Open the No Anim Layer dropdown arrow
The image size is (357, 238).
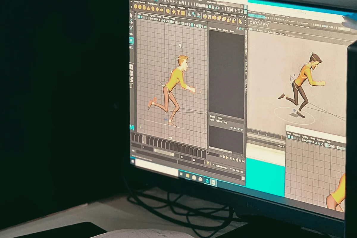point(231,169)
